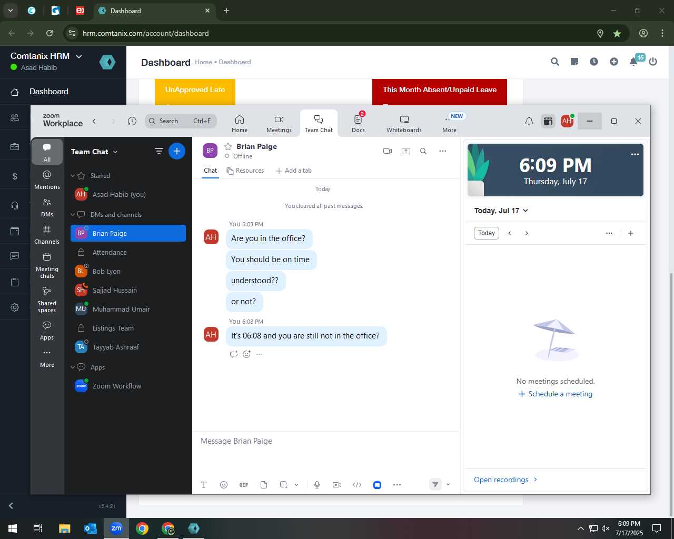This screenshot has width=674, height=539.
Task: Click the send message button
Action: 435,485
